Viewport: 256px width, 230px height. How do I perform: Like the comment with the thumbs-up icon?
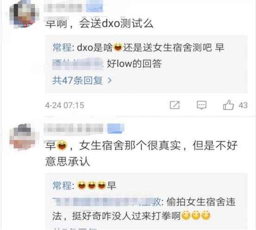point(228,105)
